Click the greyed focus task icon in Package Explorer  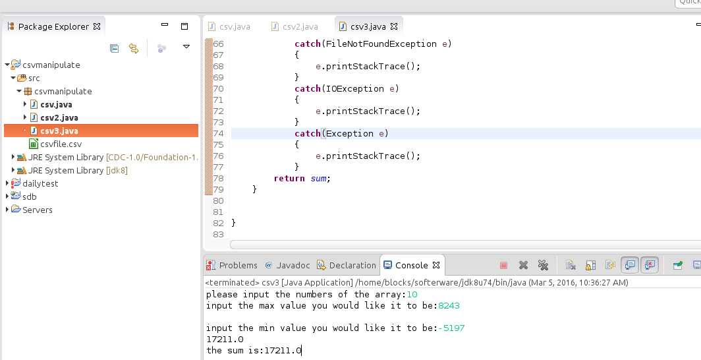click(x=162, y=48)
